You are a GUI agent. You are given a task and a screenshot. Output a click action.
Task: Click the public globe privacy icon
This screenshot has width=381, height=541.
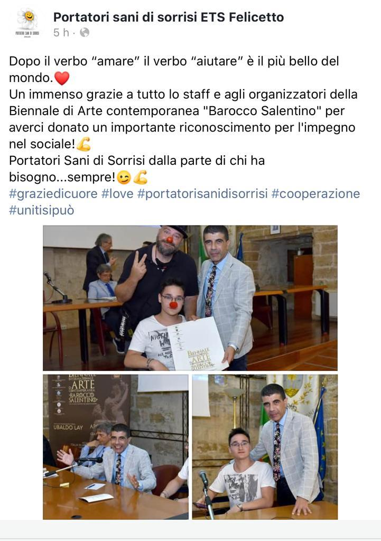tap(85, 32)
